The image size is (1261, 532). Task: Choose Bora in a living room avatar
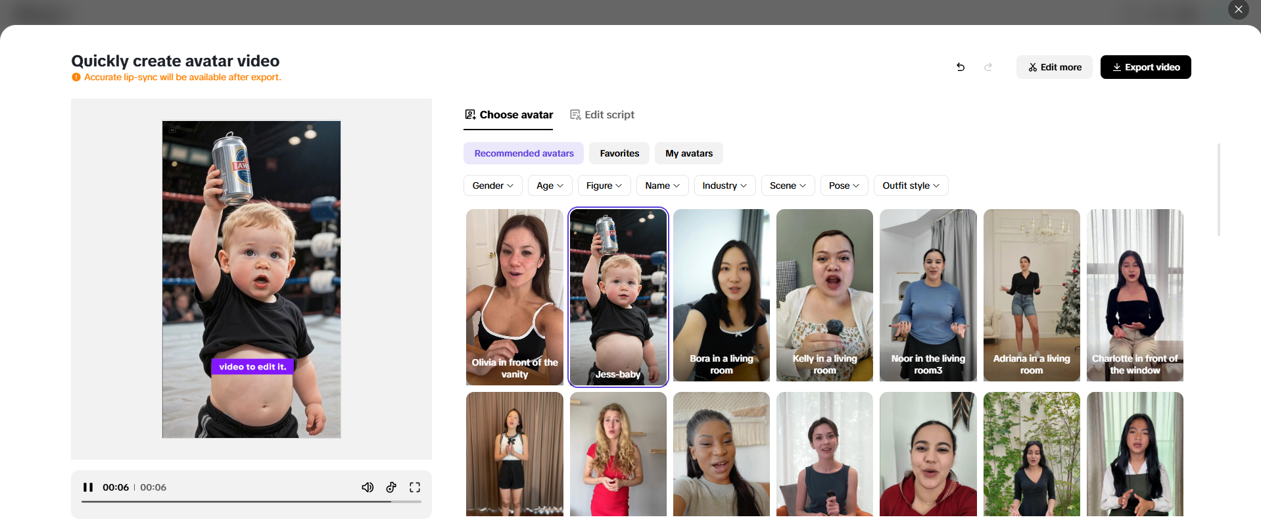pos(721,295)
